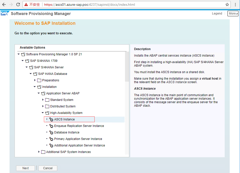Click the browser address bar URL
Image resolution: width=240 pixels, height=173 pixels.
(x=90, y=5)
